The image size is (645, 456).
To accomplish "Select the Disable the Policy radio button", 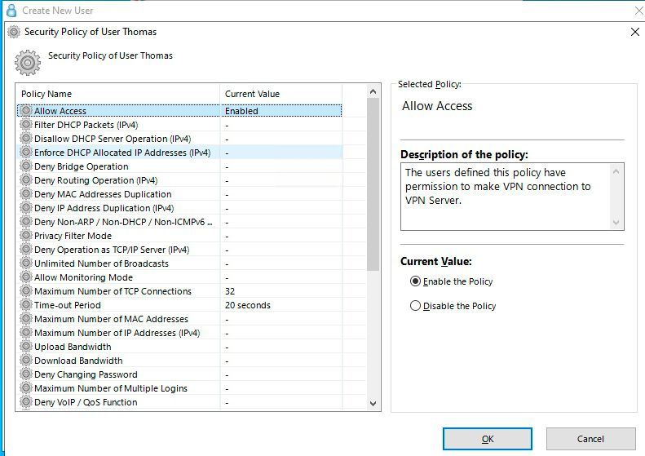I will (x=416, y=306).
